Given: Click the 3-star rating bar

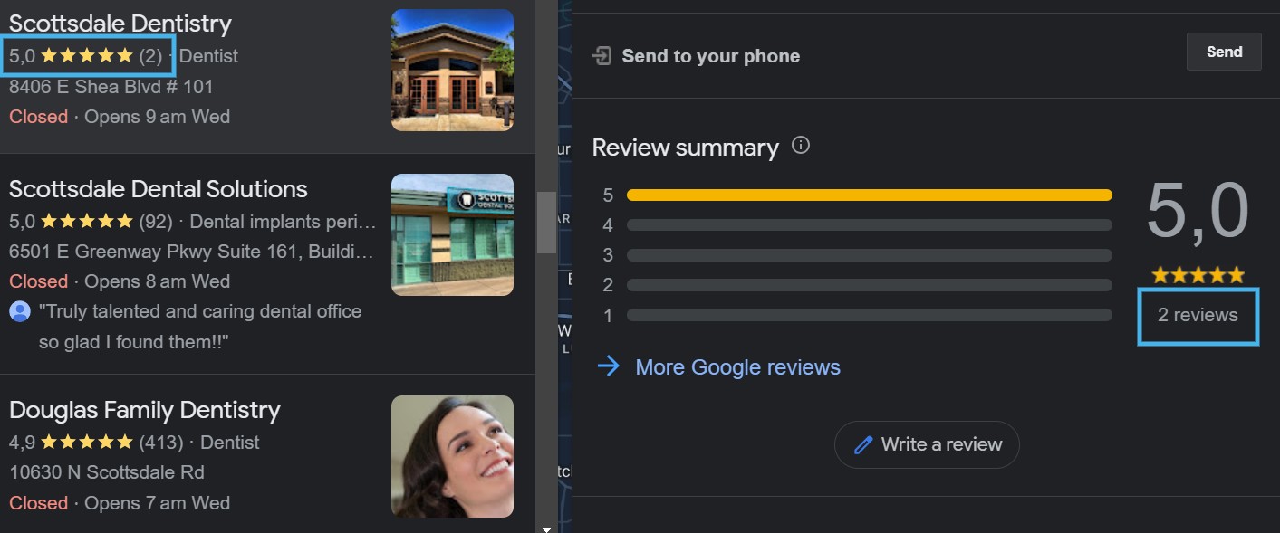Looking at the screenshot, I should coord(869,255).
